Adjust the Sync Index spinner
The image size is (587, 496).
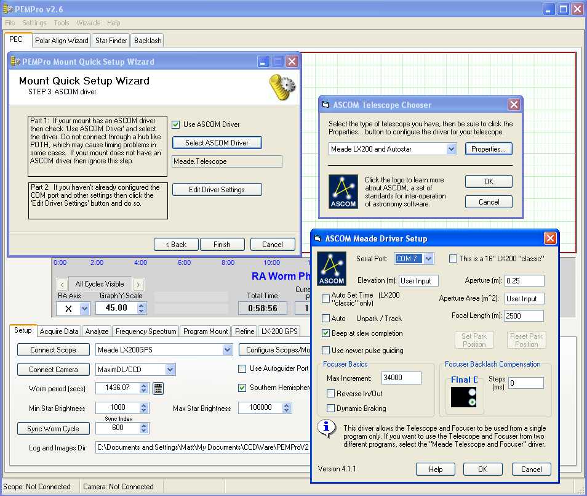[x=144, y=428]
